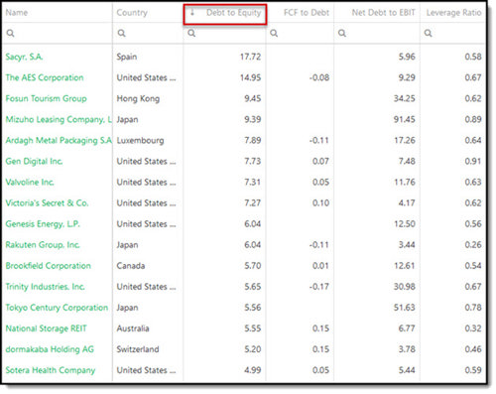The width and height of the screenshot is (496, 394).
Task: Click the Country column filter field
Action: tap(148, 33)
